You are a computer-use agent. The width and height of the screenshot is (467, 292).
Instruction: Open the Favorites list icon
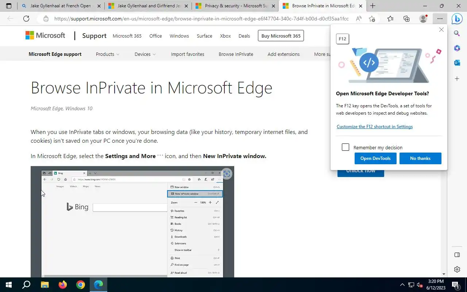tap(390, 19)
